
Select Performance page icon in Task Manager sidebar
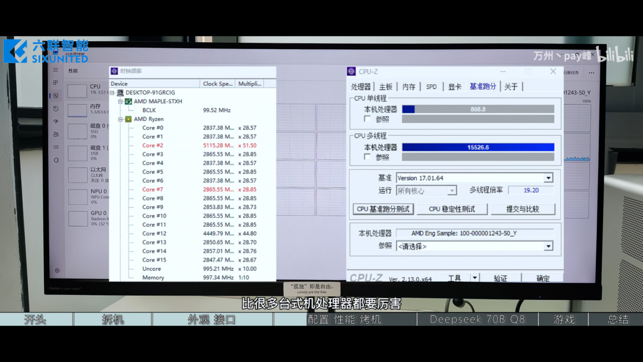pos(56,95)
